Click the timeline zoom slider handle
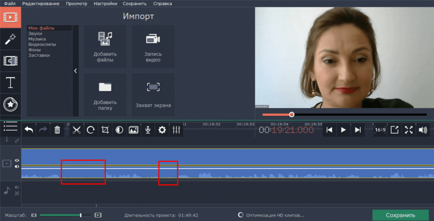 (81, 215)
